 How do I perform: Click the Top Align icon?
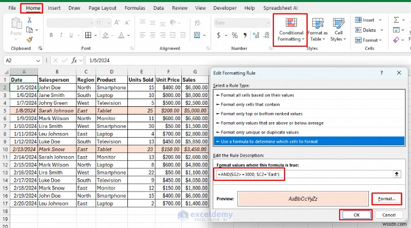143,22
